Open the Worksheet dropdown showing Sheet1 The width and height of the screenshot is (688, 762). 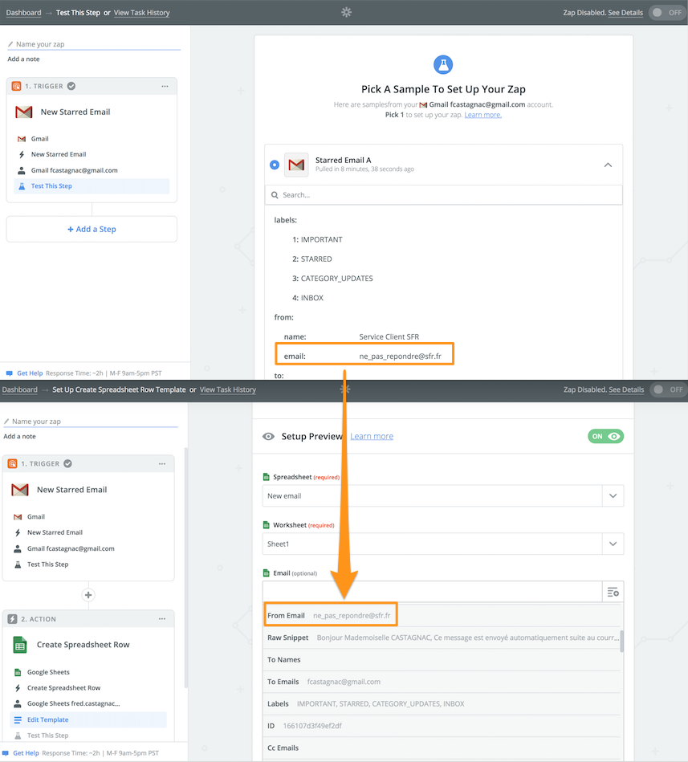pos(443,544)
